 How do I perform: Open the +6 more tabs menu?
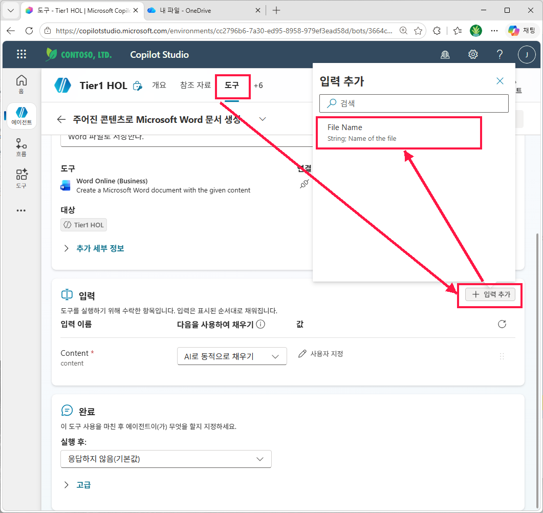click(x=258, y=85)
